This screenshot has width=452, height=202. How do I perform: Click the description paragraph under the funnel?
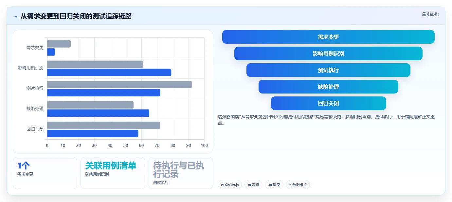326,120
